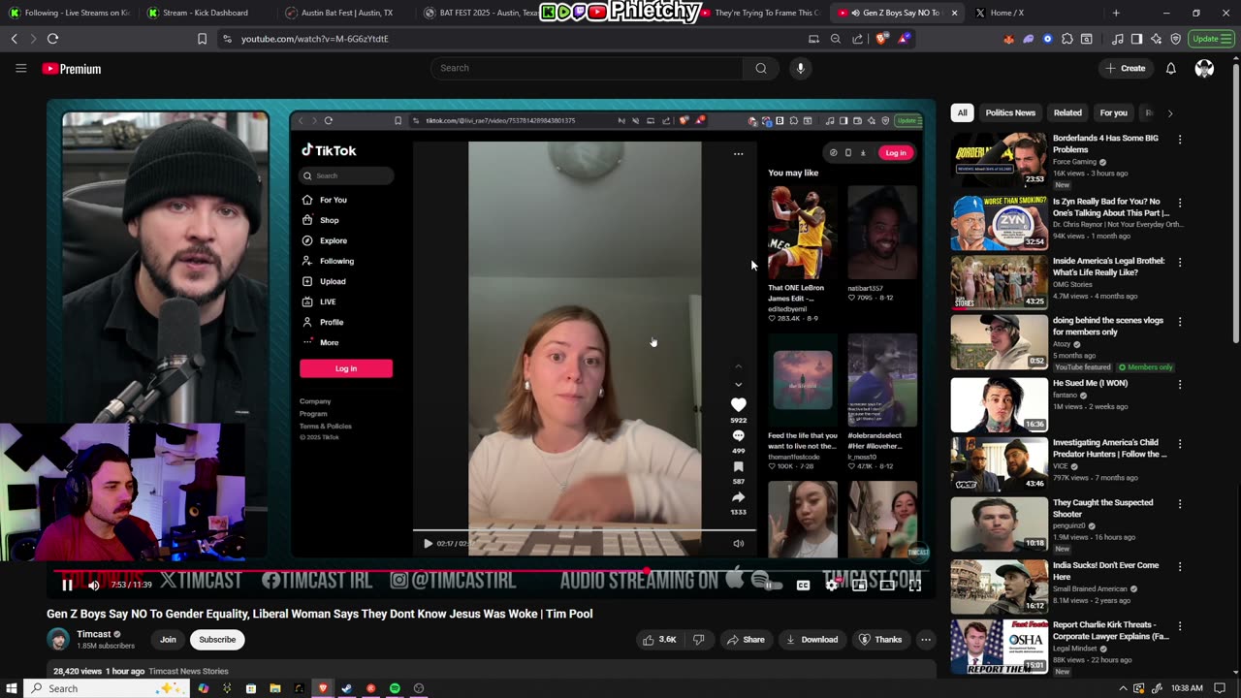Screen dimensions: 1241x698
Task: Open options for America's Legal Brothel video
Action: coord(1179,262)
